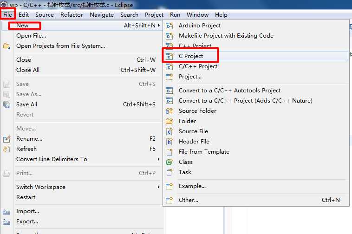Open the Source menu

[45, 15]
